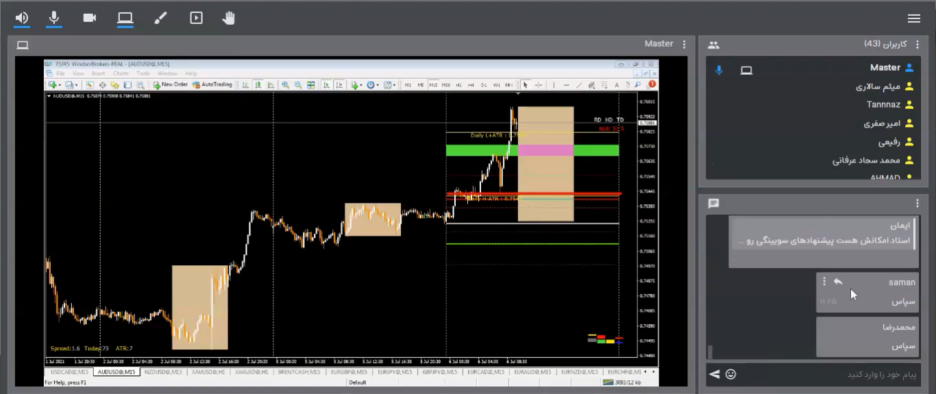Select the whiteboard brush tool
Viewport: 936px width, 394px height.
coord(160,19)
